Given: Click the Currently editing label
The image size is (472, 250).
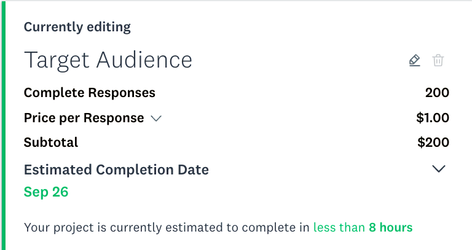Looking at the screenshot, I should click(x=77, y=27).
